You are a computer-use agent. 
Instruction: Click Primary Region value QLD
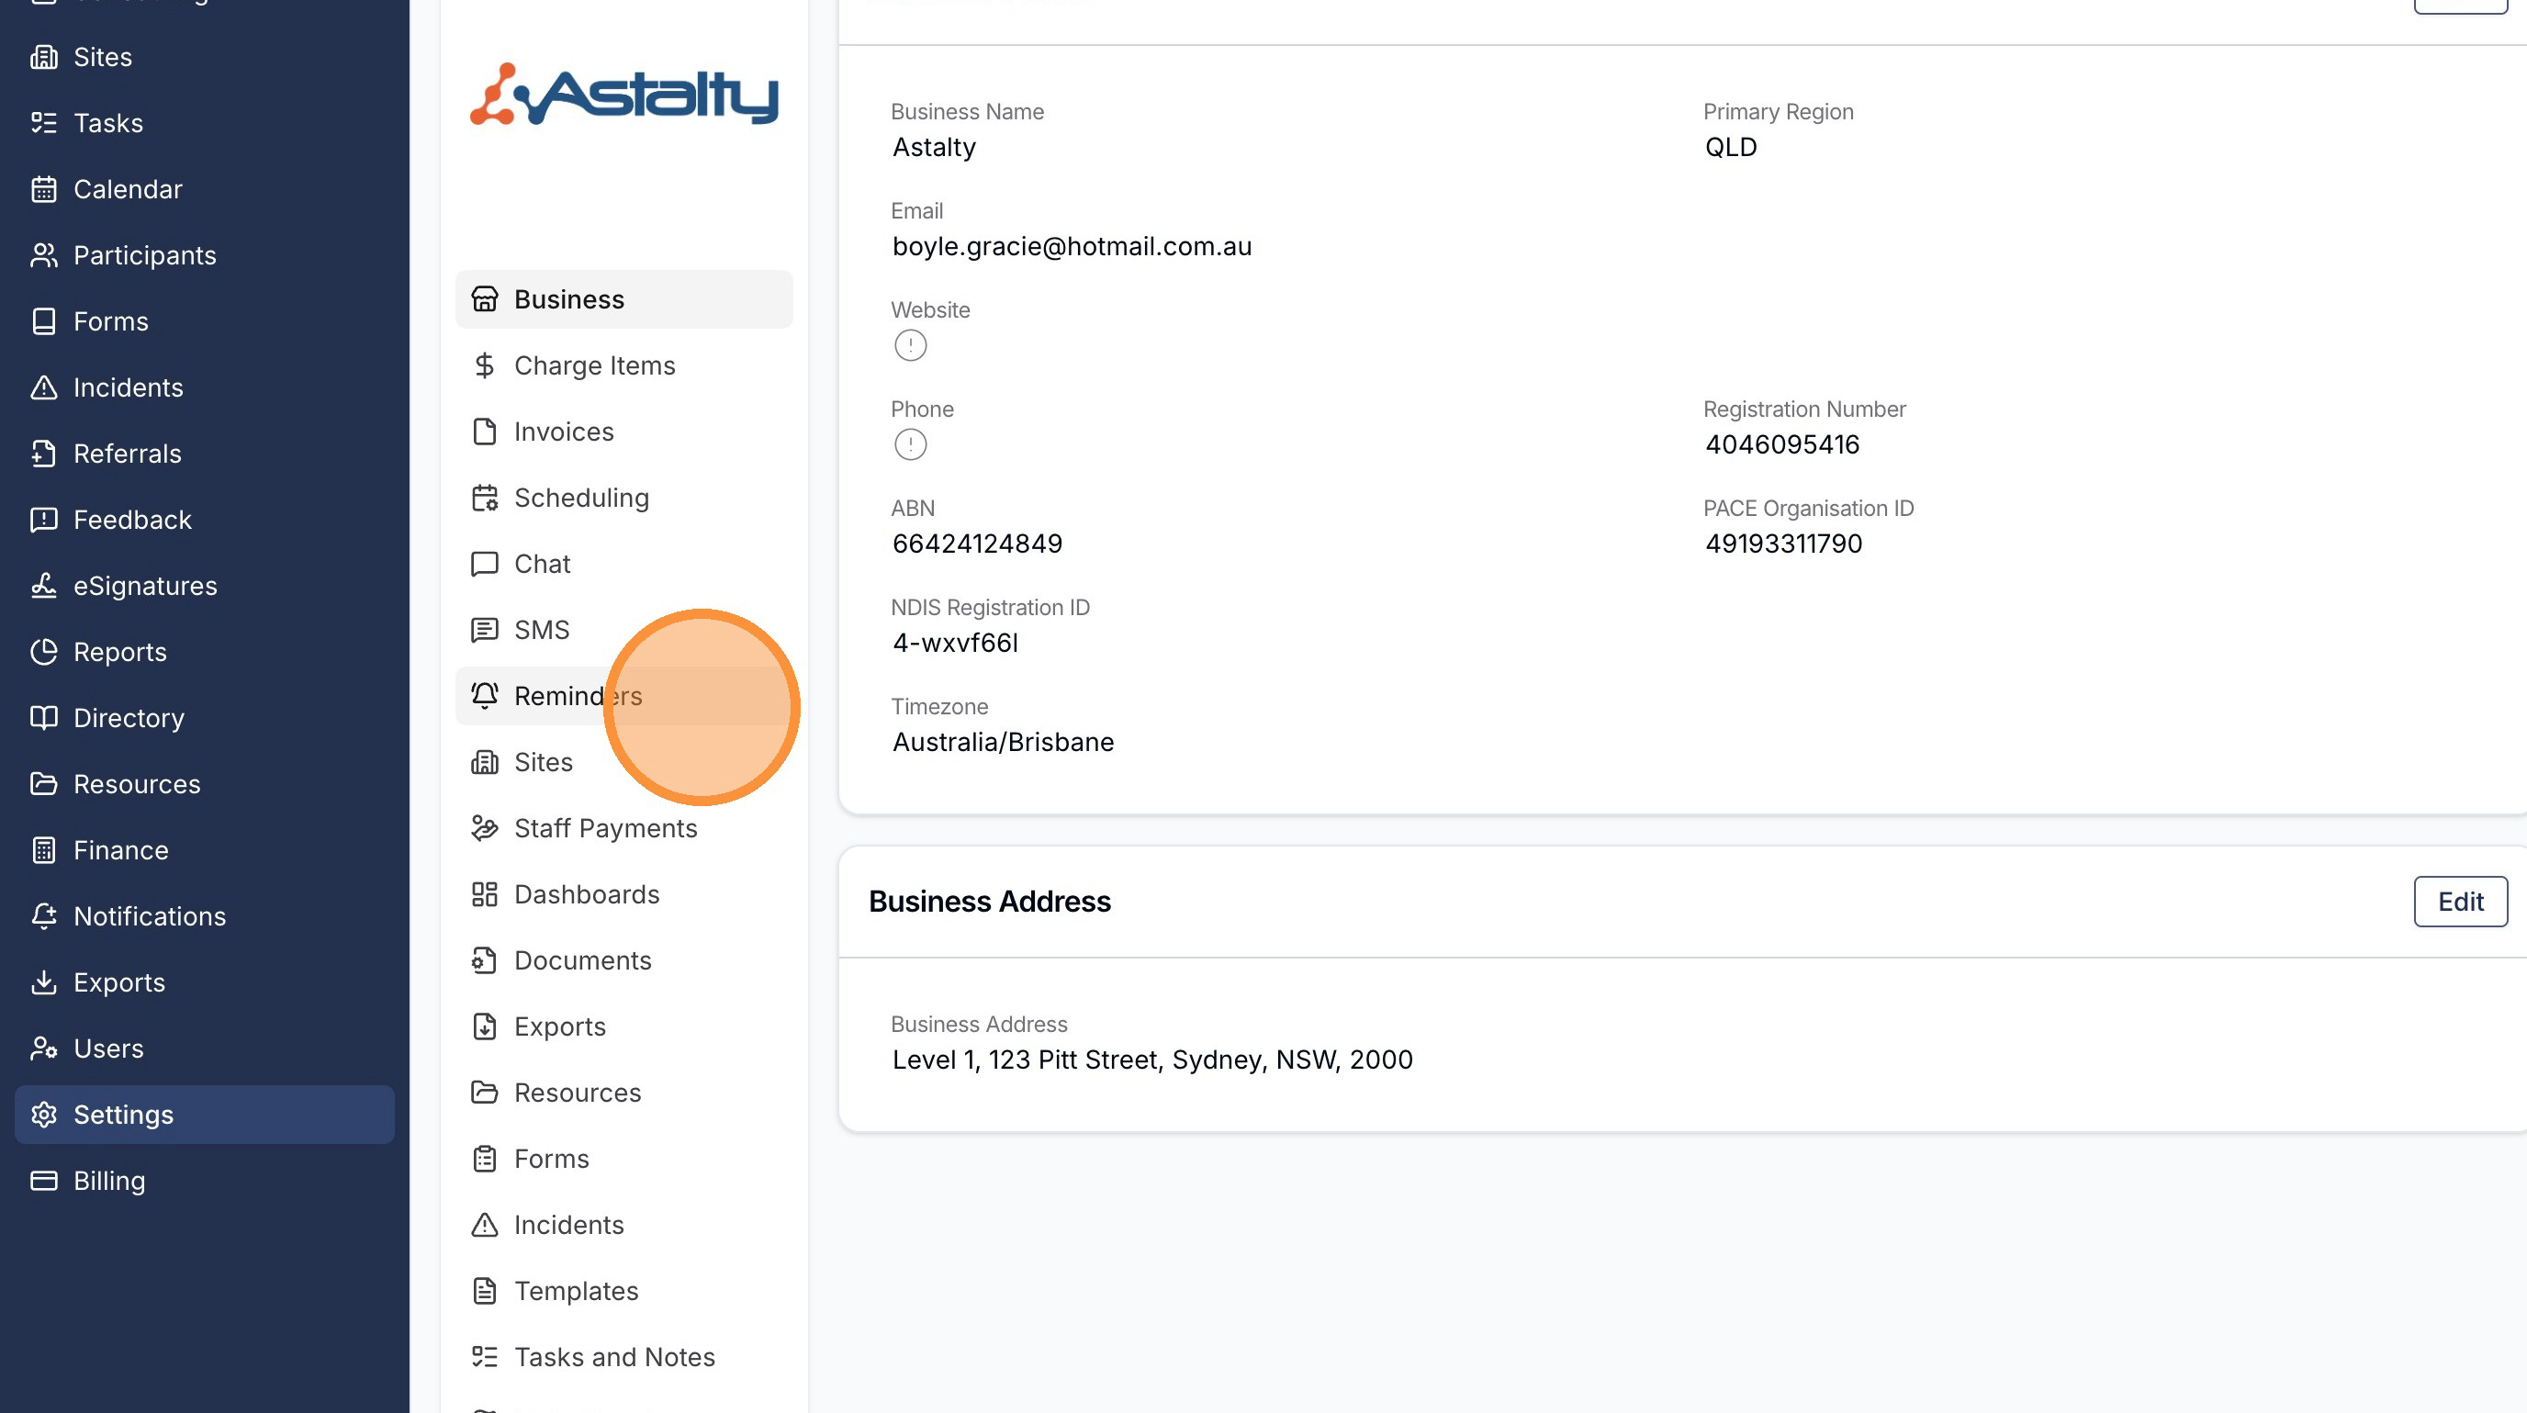pos(1731,147)
